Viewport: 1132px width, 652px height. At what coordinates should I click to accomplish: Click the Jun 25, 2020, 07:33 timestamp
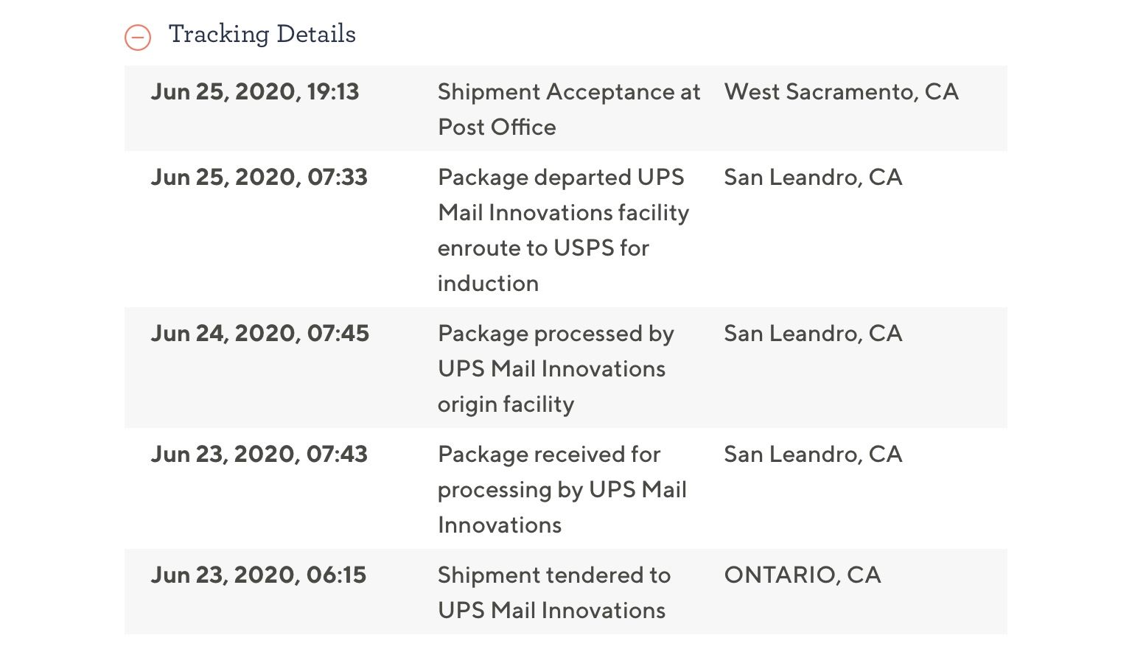(x=259, y=178)
